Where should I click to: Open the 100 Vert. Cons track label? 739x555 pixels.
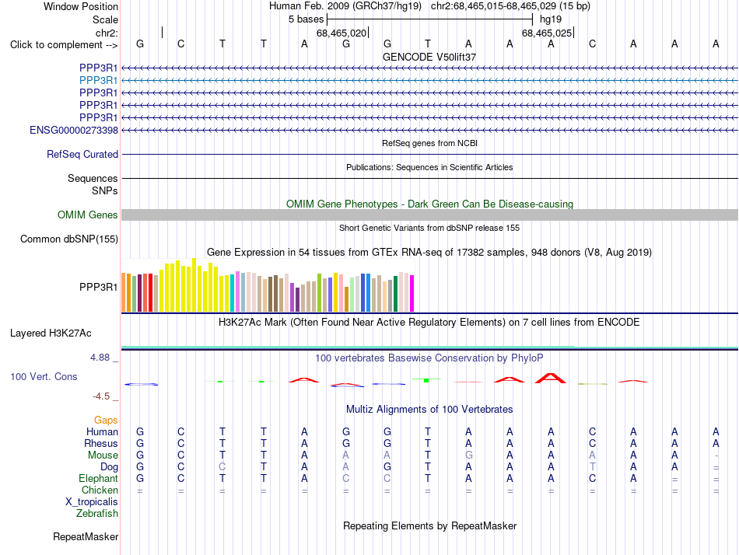[44, 376]
